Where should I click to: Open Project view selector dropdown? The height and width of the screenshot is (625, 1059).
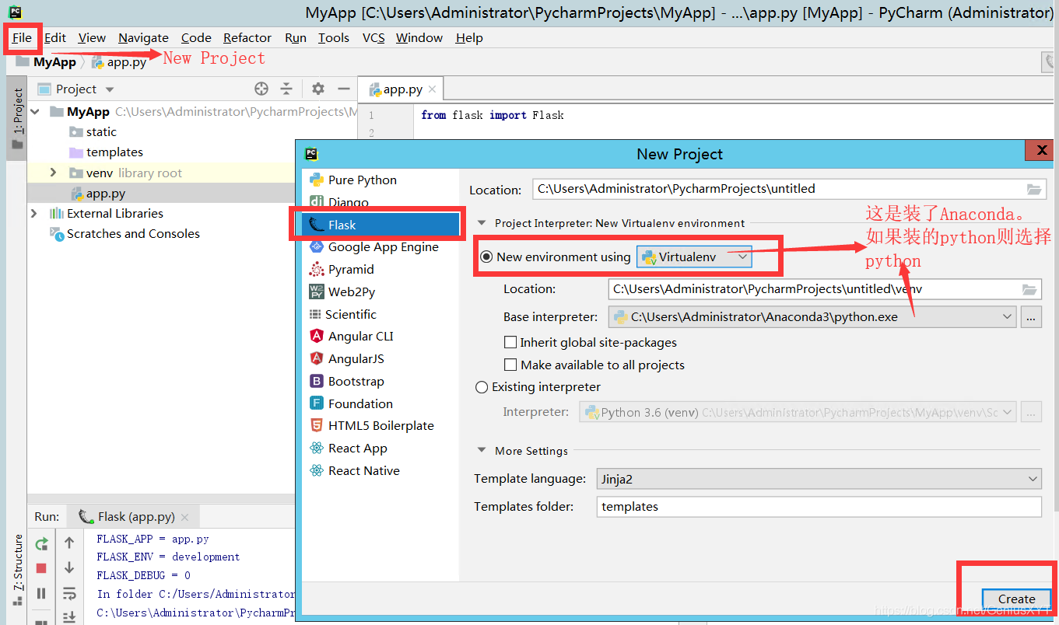[75, 89]
